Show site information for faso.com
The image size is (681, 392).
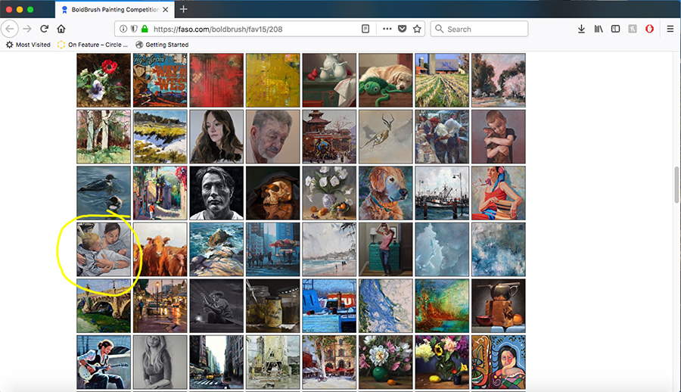click(x=123, y=29)
